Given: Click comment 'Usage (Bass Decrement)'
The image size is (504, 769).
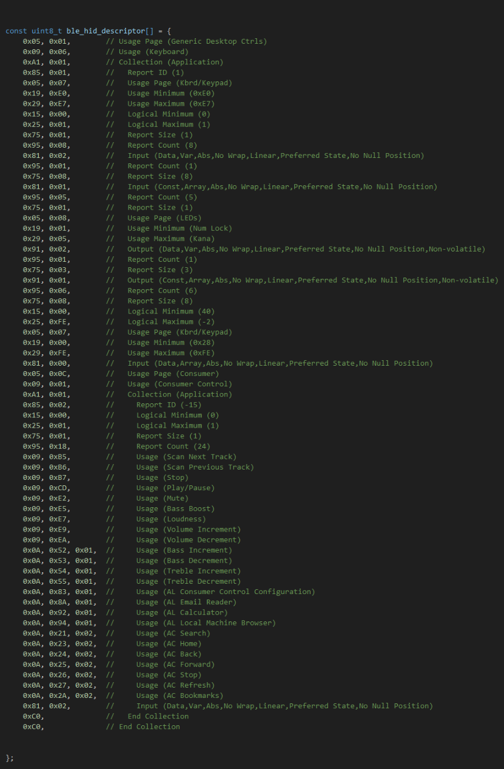Looking at the screenshot, I should pos(184,560).
